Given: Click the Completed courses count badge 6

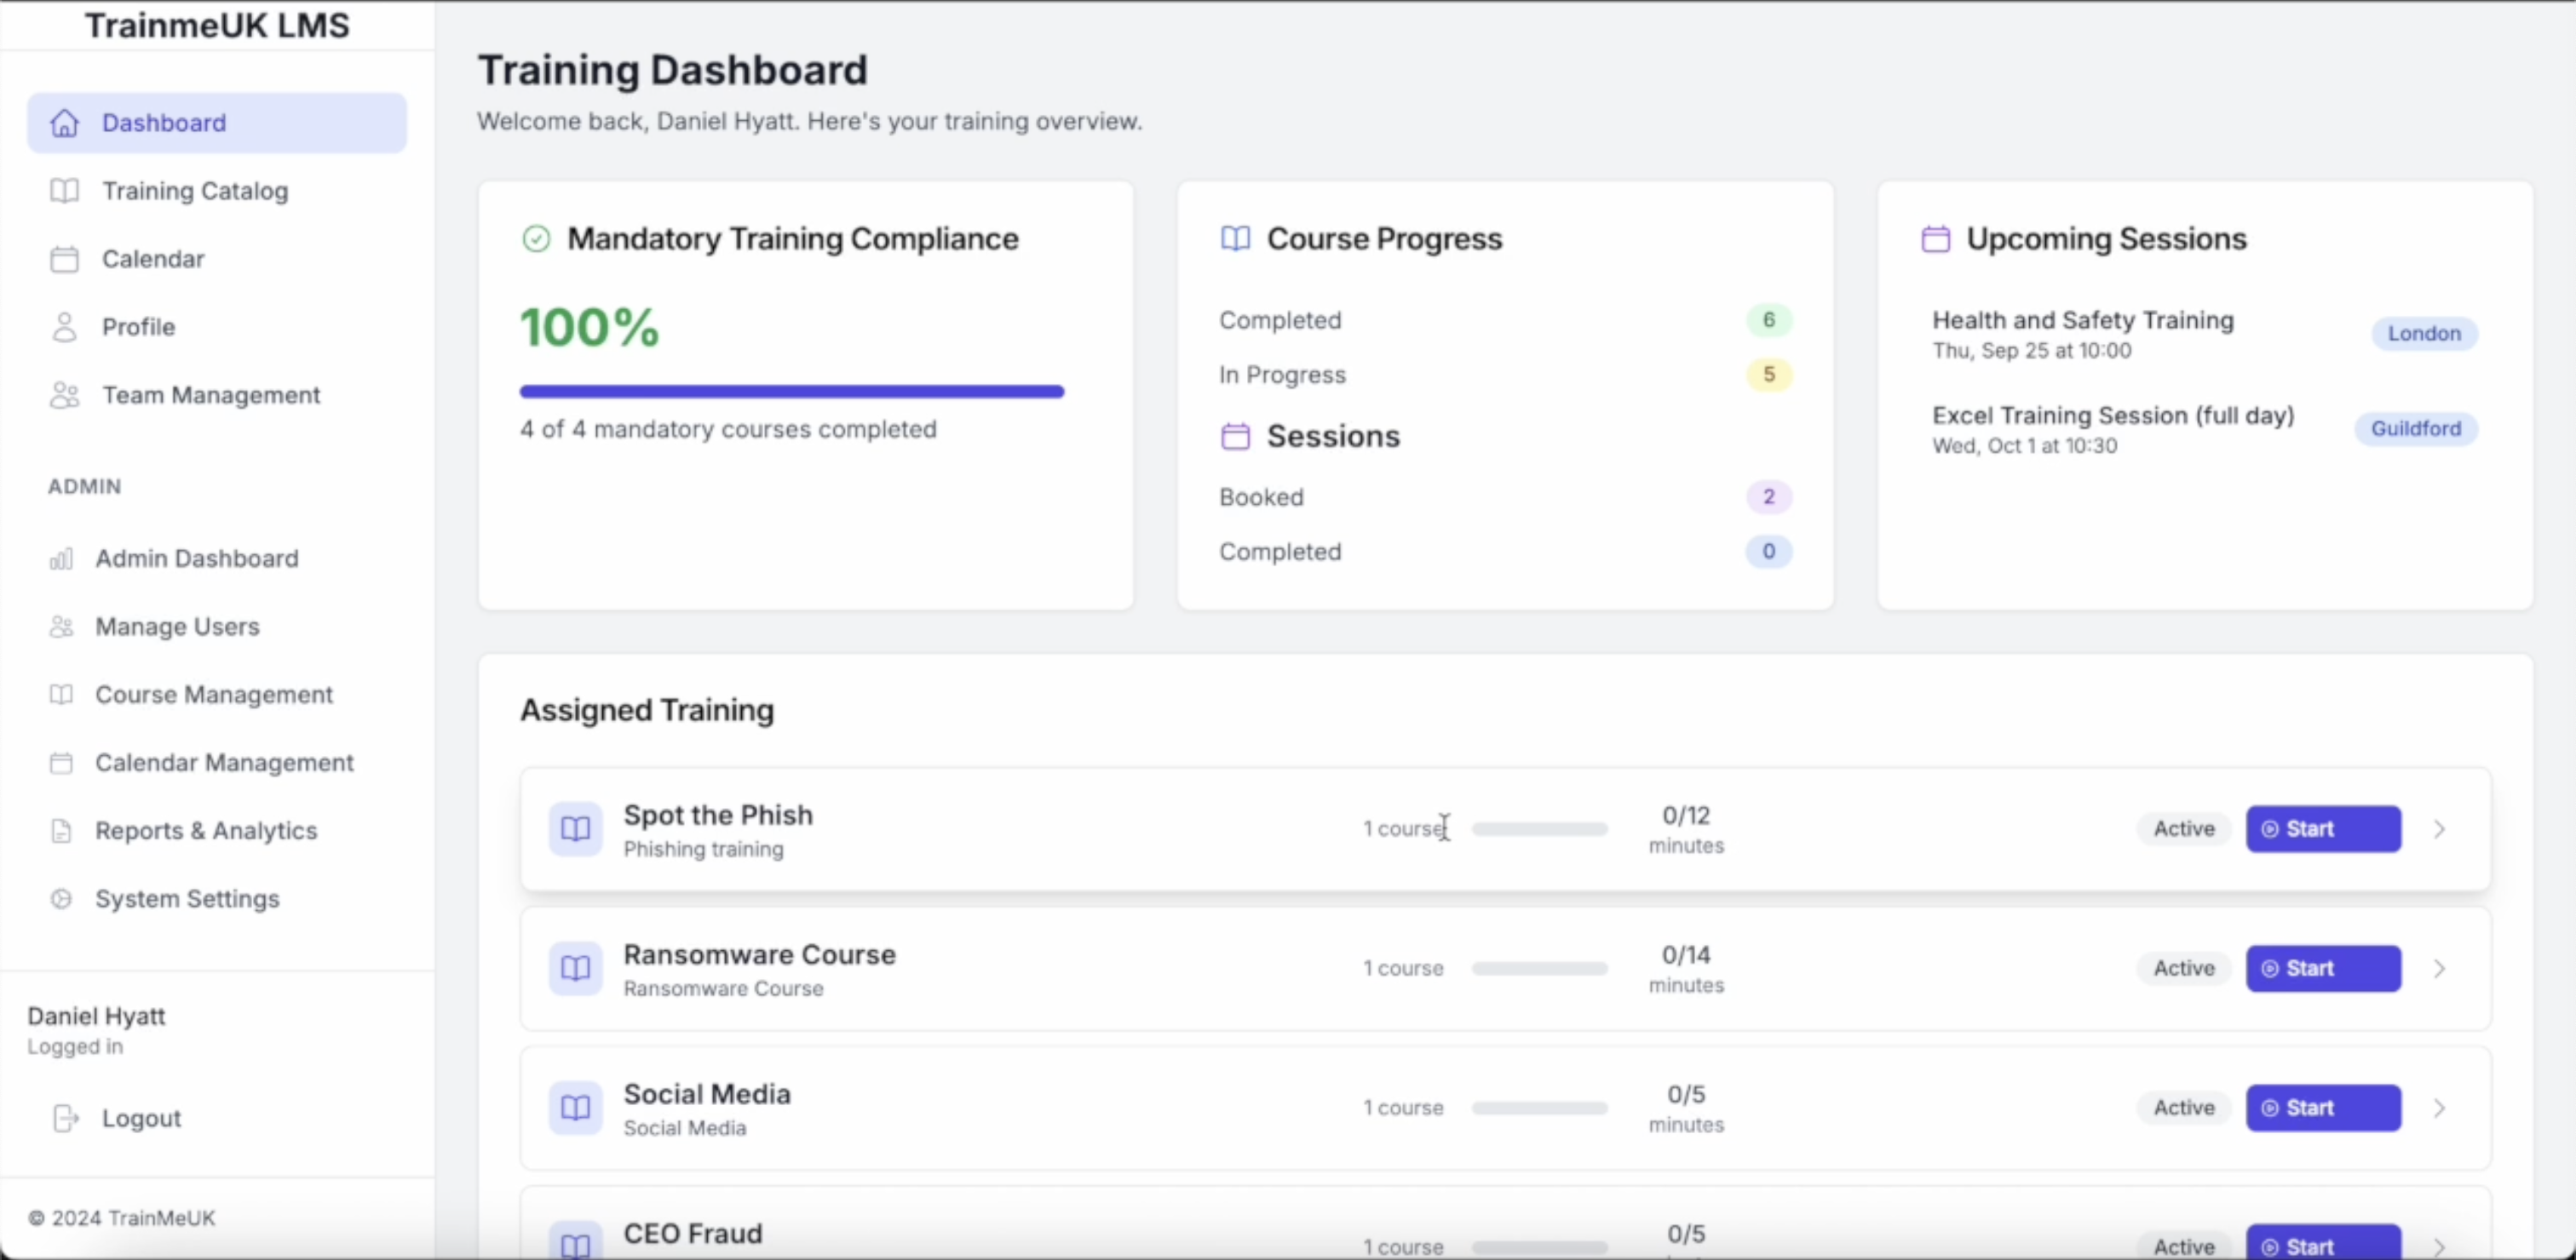Looking at the screenshot, I should 1768,320.
